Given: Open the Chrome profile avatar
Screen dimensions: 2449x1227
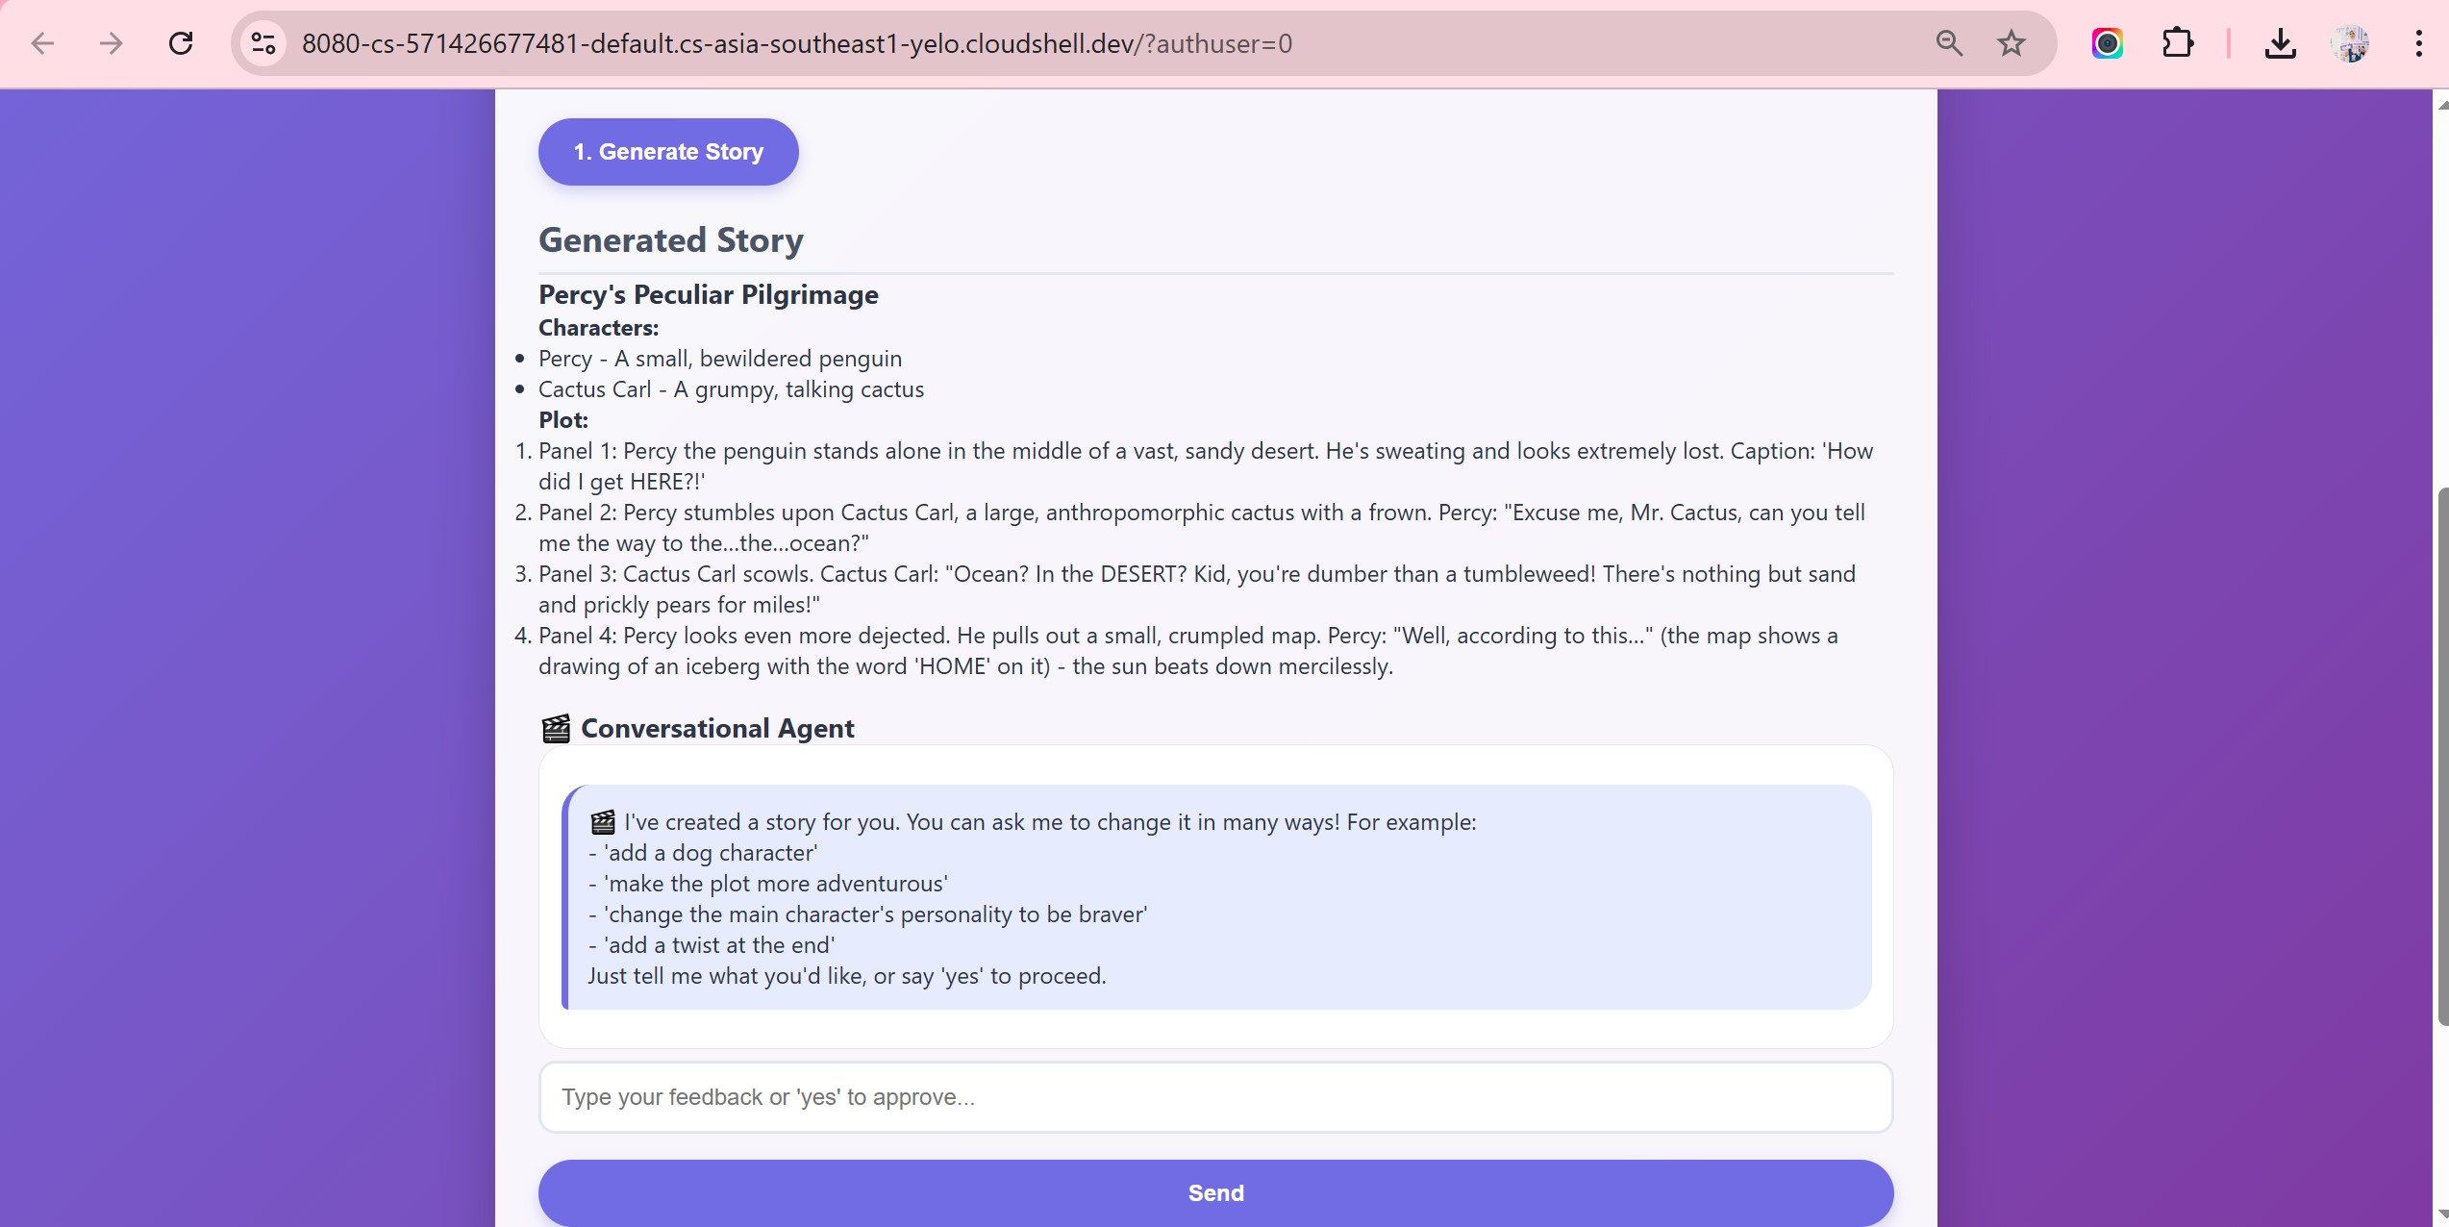Looking at the screenshot, I should coord(2351,43).
